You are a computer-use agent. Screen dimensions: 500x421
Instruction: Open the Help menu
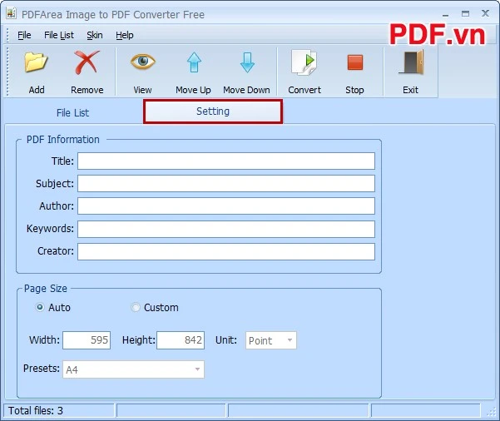pyautogui.click(x=124, y=35)
